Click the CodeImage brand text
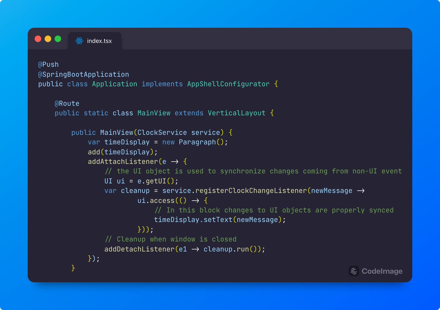The image size is (440, 310). 382,271
